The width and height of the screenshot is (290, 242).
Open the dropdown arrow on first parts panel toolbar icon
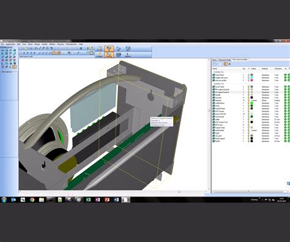coord(217,64)
